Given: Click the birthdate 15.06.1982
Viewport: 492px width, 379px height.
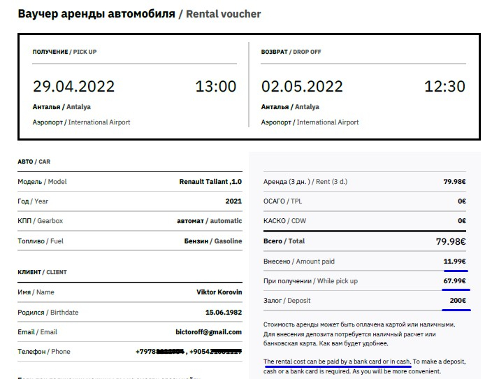Looking at the screenshot, I should click(224, 312).
